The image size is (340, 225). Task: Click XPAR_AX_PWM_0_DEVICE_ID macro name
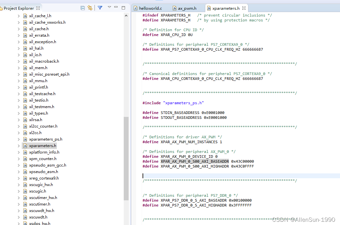(x=187, y=156)
